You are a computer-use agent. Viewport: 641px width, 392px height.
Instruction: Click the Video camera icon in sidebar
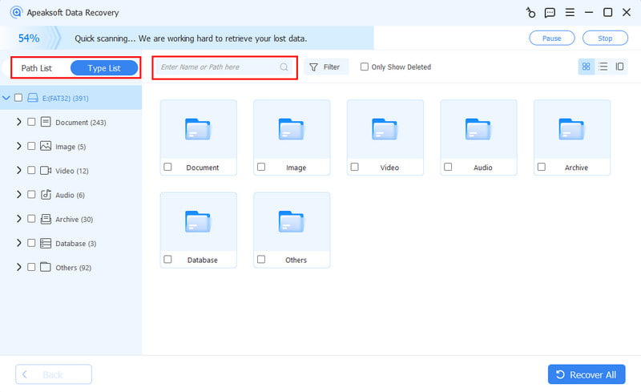[46, 170]
